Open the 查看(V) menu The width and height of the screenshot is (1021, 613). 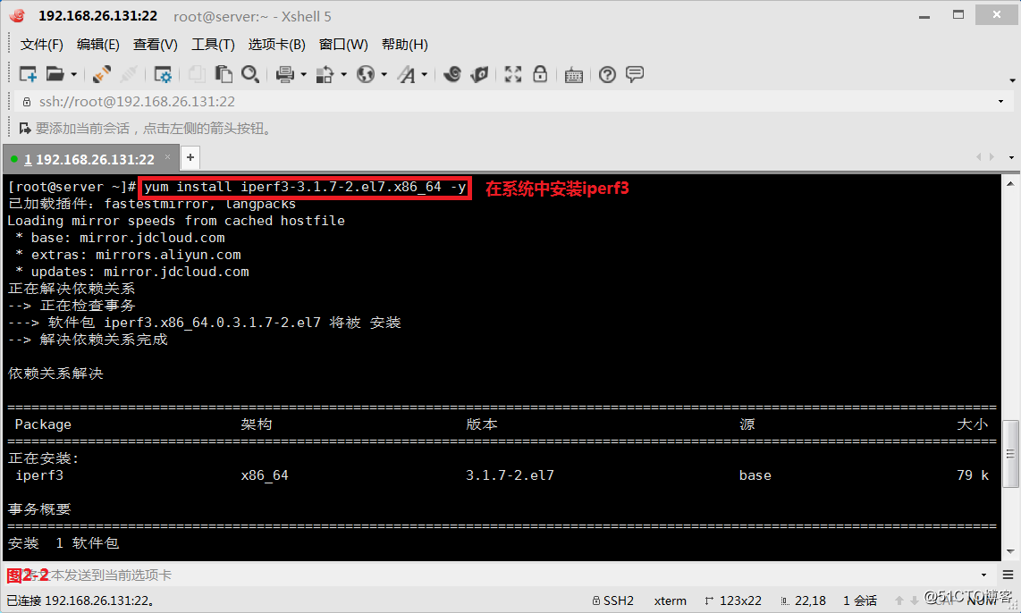pyautogui.click(x=156, y=45)
